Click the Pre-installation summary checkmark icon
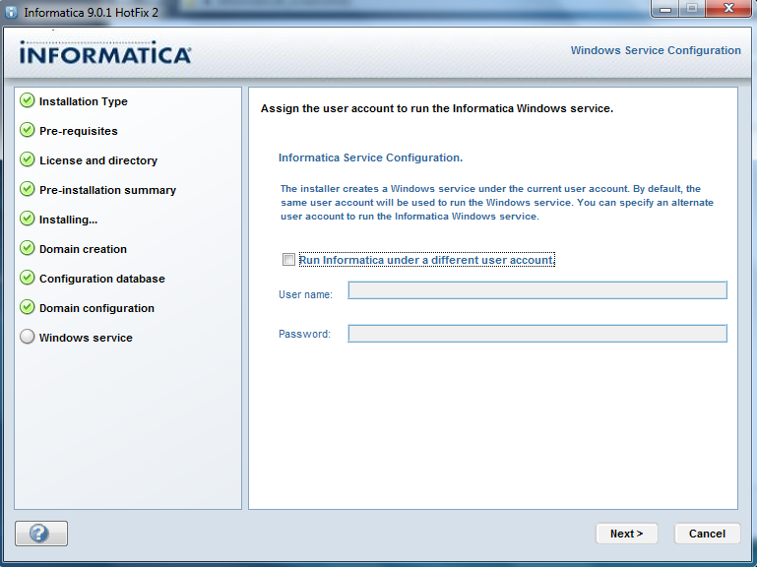Viewport: 757px width, 567px height. (28, 190)
